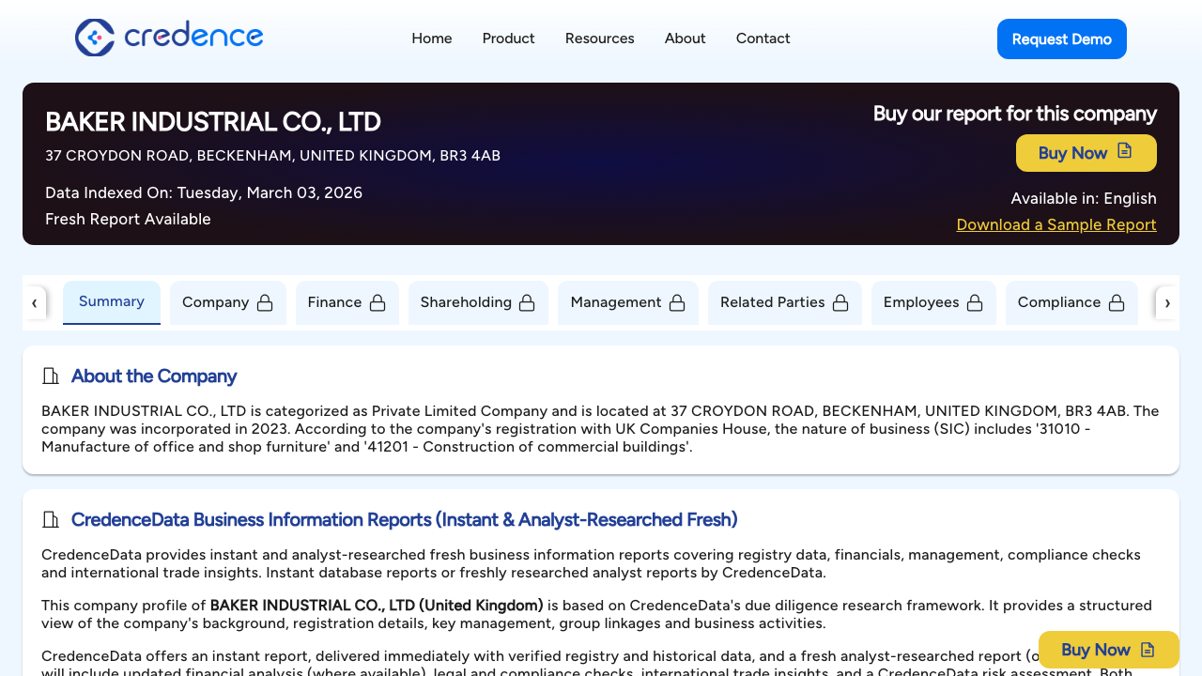Viewport: 1202px width, 676px height.
Task: Click the lock icon on Management tab
Action: [677, 302]
